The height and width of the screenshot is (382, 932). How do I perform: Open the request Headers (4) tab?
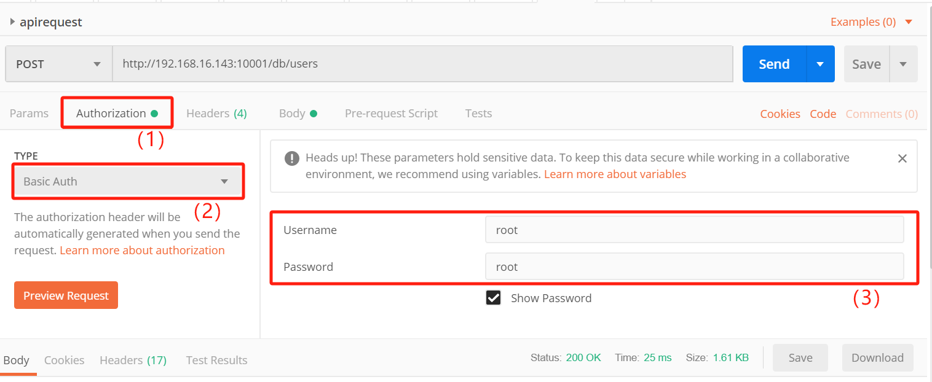pos(216,114)
